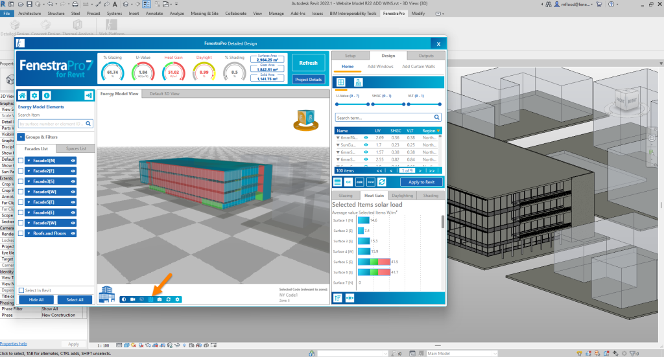The height and width of the screenshot is (357, 664).
Task: Open the gear settings icon beside home
Action: point(34,96)
